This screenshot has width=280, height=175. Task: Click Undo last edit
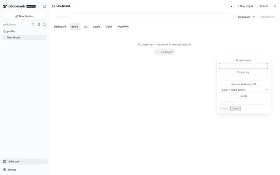(267, 17)
